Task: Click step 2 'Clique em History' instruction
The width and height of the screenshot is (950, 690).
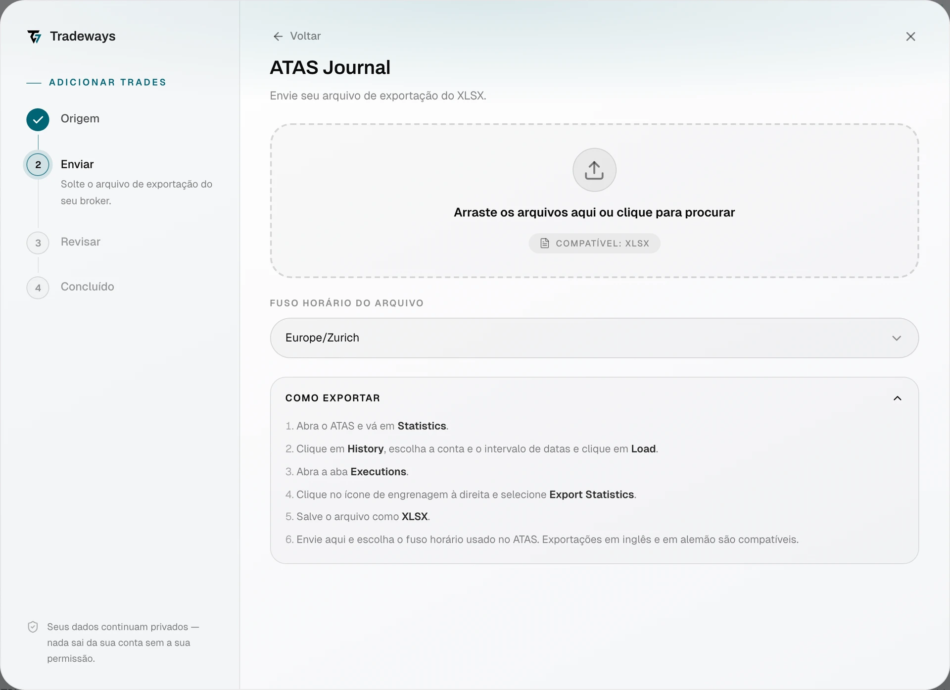Action: click(472, 449)
